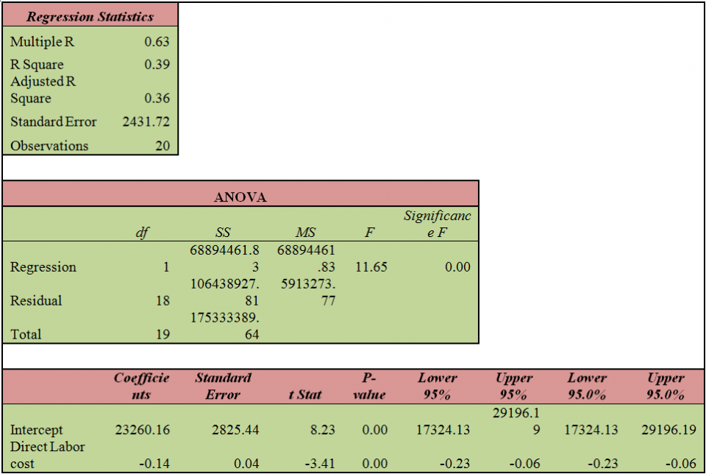The image size is (706, 474).
Task: Click the Significance F value 0.00
Action: pyautogui.click(x=463, y=266)
